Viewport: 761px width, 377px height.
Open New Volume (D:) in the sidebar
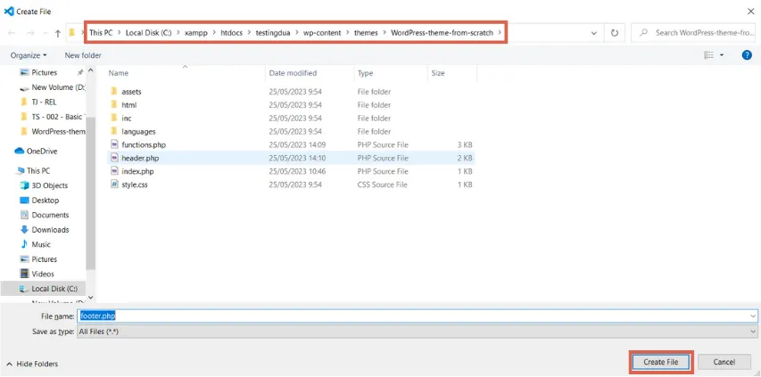pyautogui.click(x=53, y=87)
